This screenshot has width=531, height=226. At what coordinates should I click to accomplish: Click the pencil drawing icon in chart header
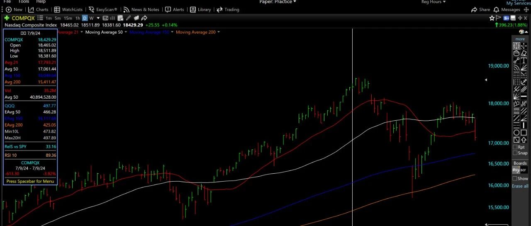[128, 18]
